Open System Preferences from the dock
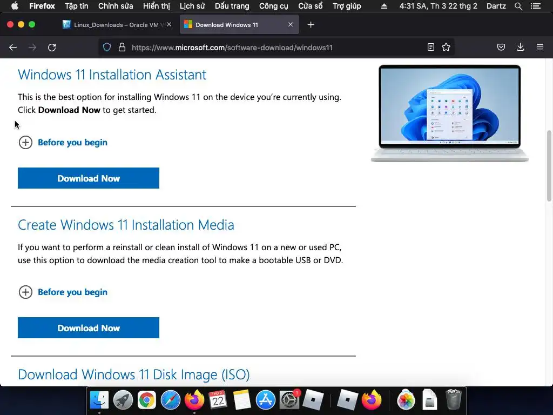 click(x=289, y=400)
